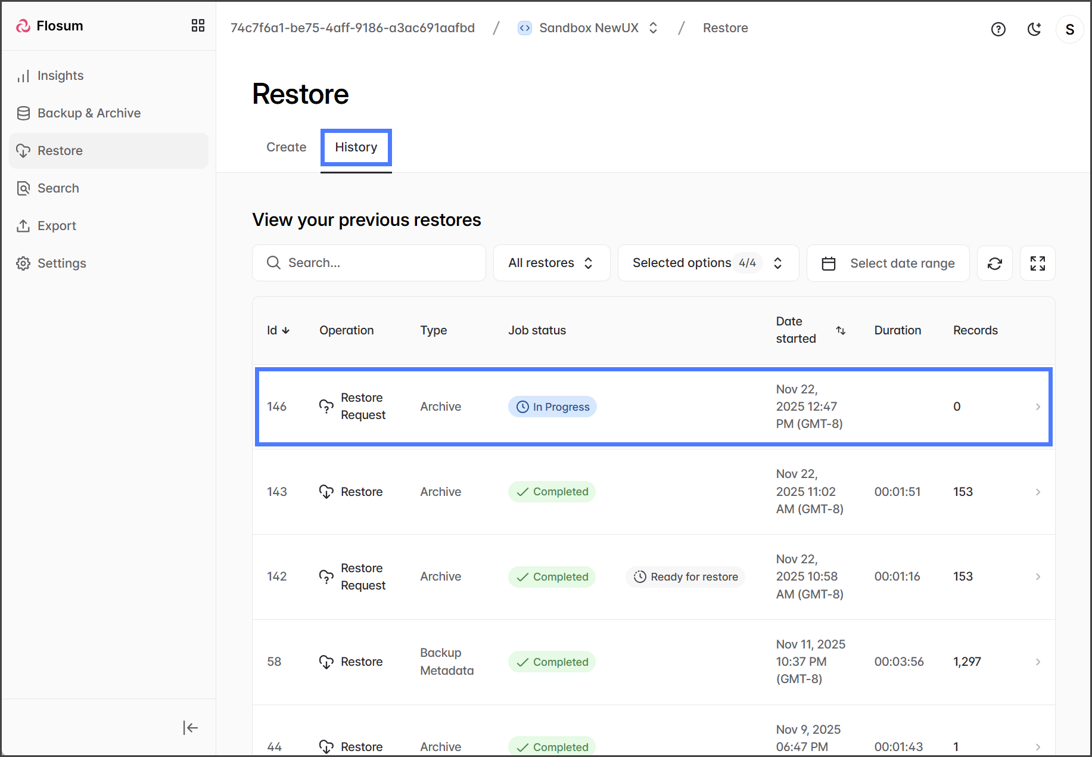Viewport: 1092px width, 757px height.
Task: Toggle sort on Date started column
Action: 840,330
